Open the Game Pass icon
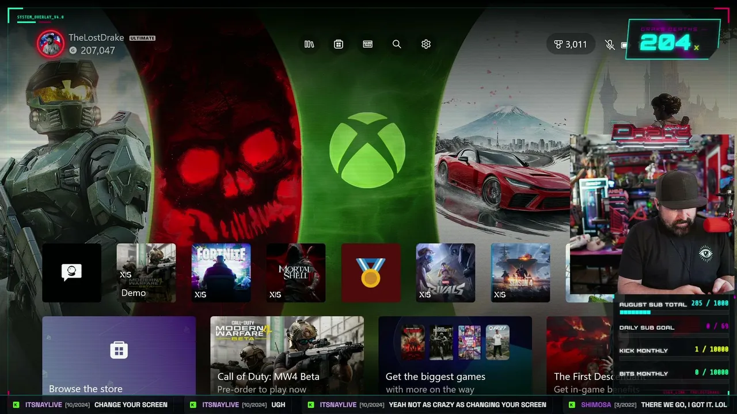This screenshot has width=737, height=414. pyautogui.click(x=368, y=44)
